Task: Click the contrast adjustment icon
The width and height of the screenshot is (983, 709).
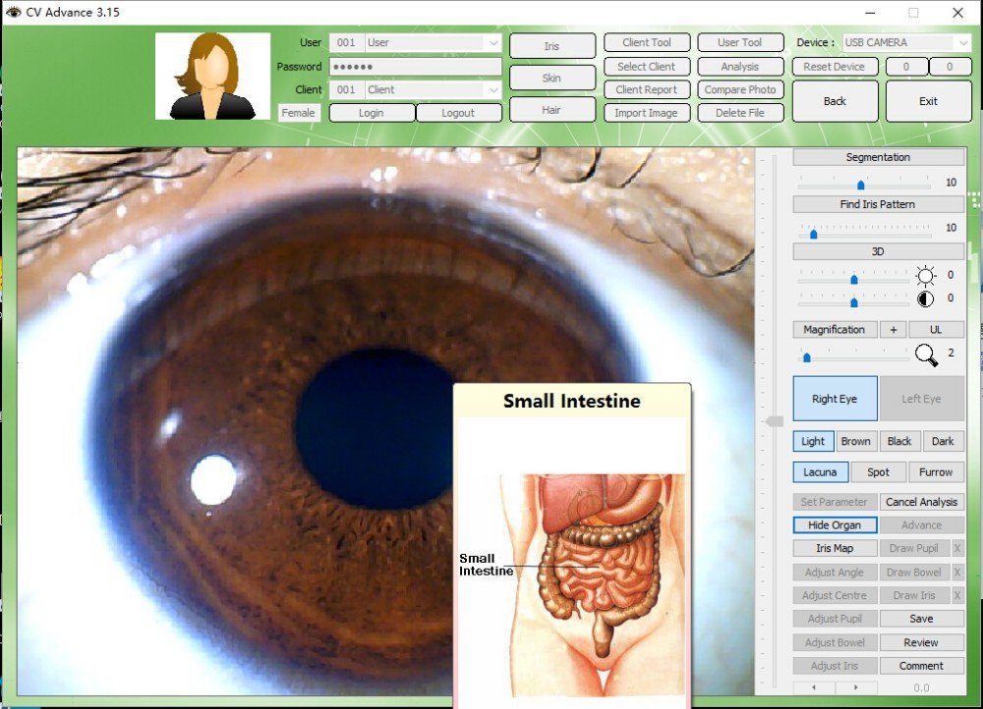Action: click(x=924, y=299)
